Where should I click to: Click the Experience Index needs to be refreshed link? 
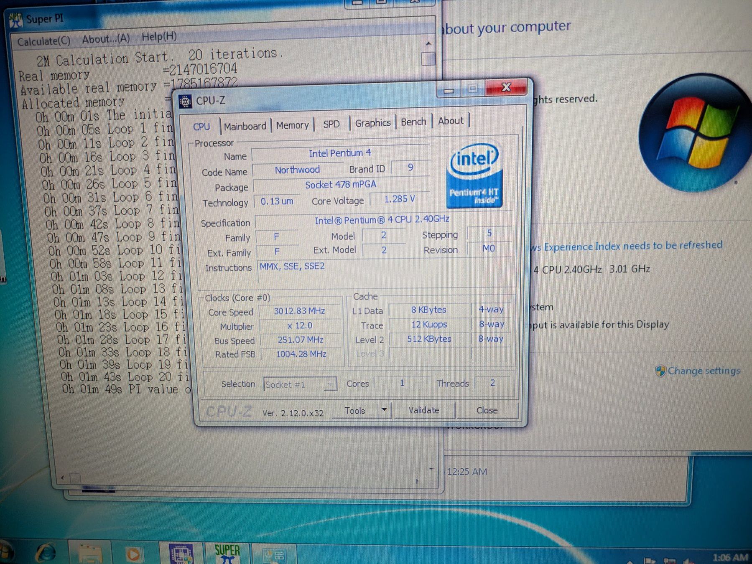click(x=627, y=246)
